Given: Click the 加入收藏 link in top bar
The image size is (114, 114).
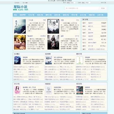Looking at the screenshot, I should (x=25, y=3).
